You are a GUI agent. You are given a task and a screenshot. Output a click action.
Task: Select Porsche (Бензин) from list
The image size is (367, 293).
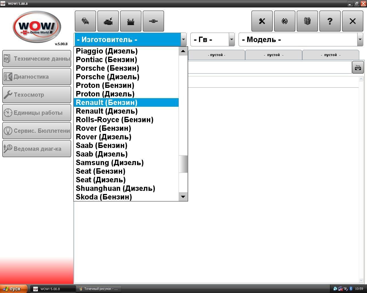[x=126, y=68]
